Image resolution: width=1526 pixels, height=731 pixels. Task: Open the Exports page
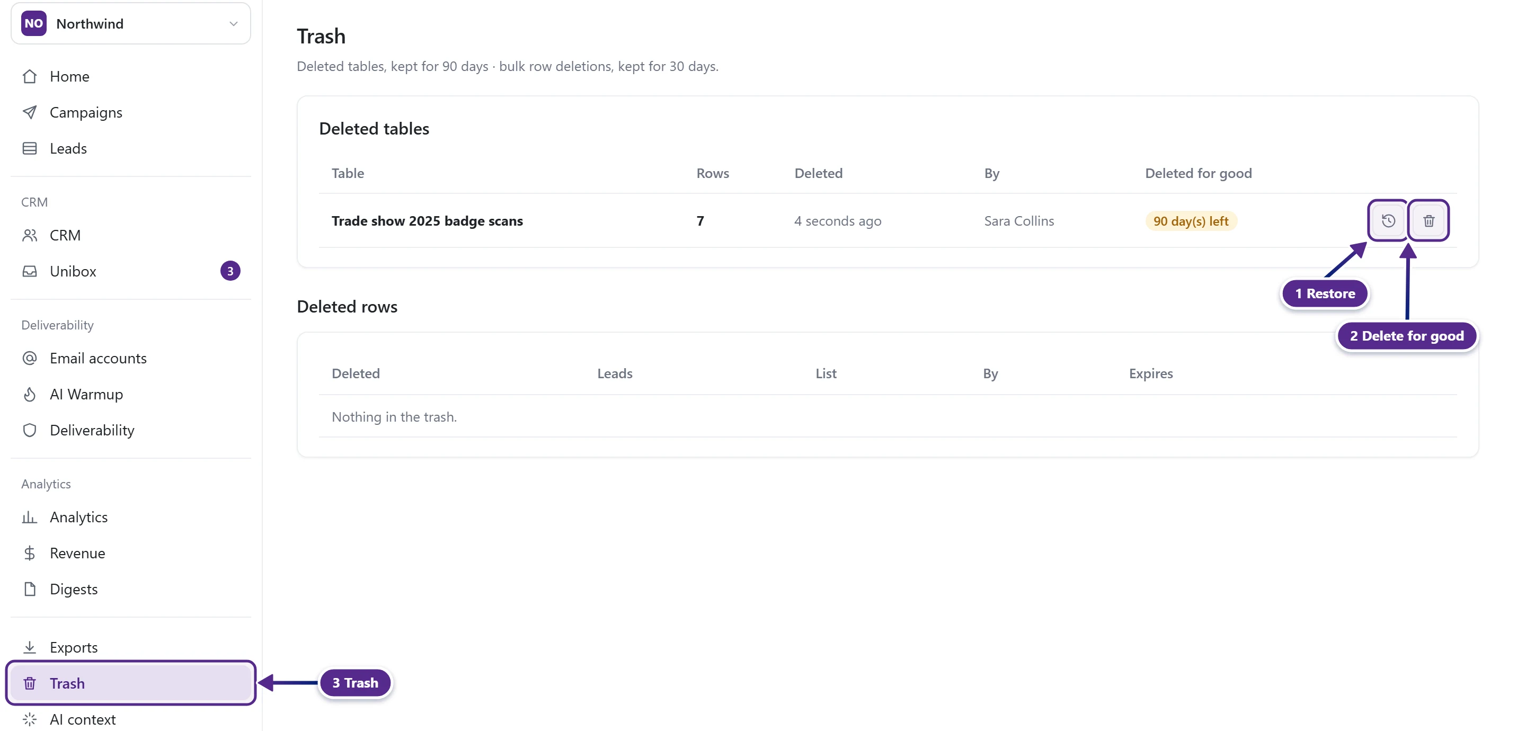(131, 647)
